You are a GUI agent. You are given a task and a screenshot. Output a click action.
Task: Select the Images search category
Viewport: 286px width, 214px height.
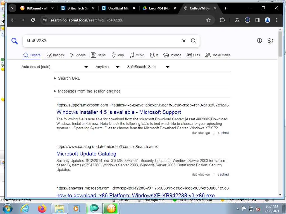pyautogui.click(x=55, y=55)
